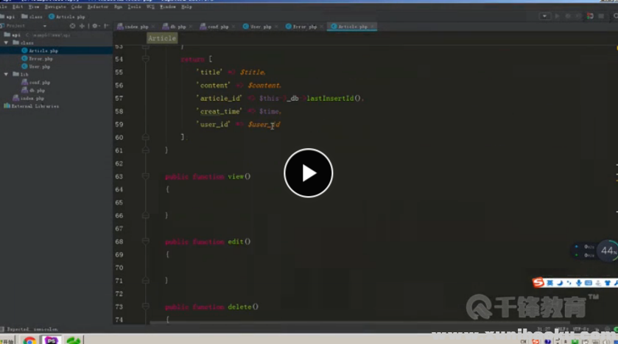Image resolution: width=618 pixels, height=344 pixels.
Task: Click the Sogou input method S icon
Action: tap(538, 283)
